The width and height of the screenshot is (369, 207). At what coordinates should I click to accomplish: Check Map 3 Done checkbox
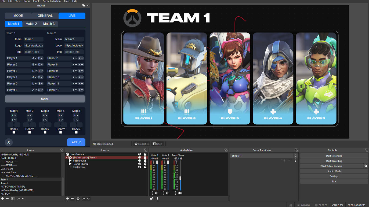[45, 132]
